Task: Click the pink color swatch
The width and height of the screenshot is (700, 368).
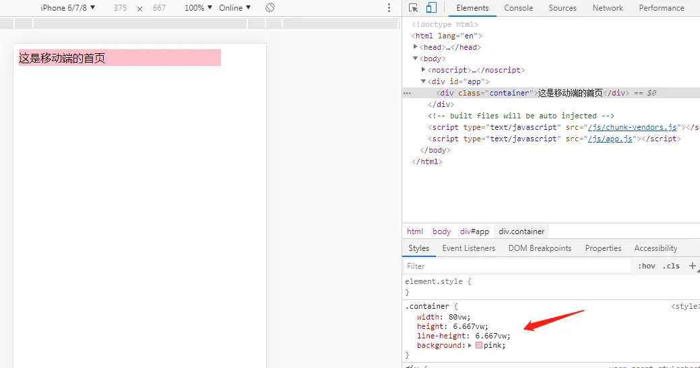Action: coord(478,345)
